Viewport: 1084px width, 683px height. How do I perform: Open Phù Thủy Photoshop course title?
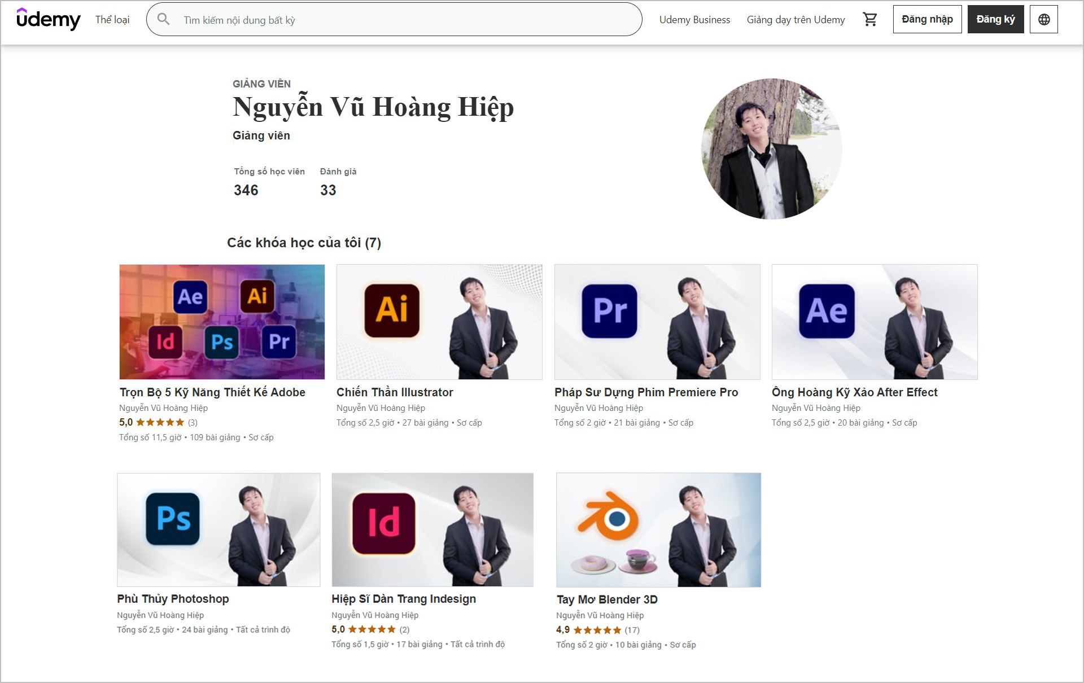coord(173,599)
